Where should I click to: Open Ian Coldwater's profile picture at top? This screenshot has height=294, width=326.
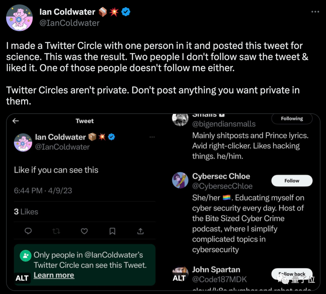coord(19,18)
